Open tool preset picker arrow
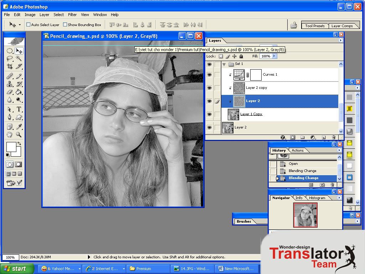The width and height of the screenshot is (365, 274). coord(20,25)
